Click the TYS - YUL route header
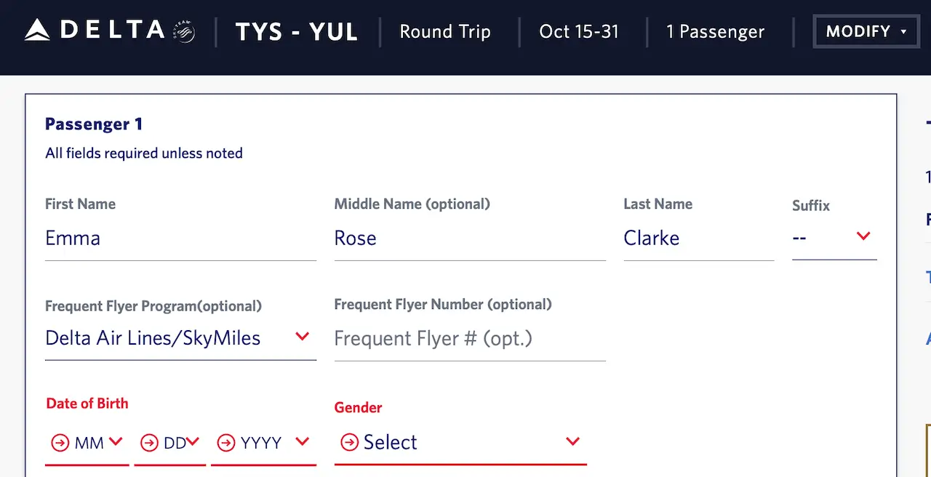 click(297, 32)
